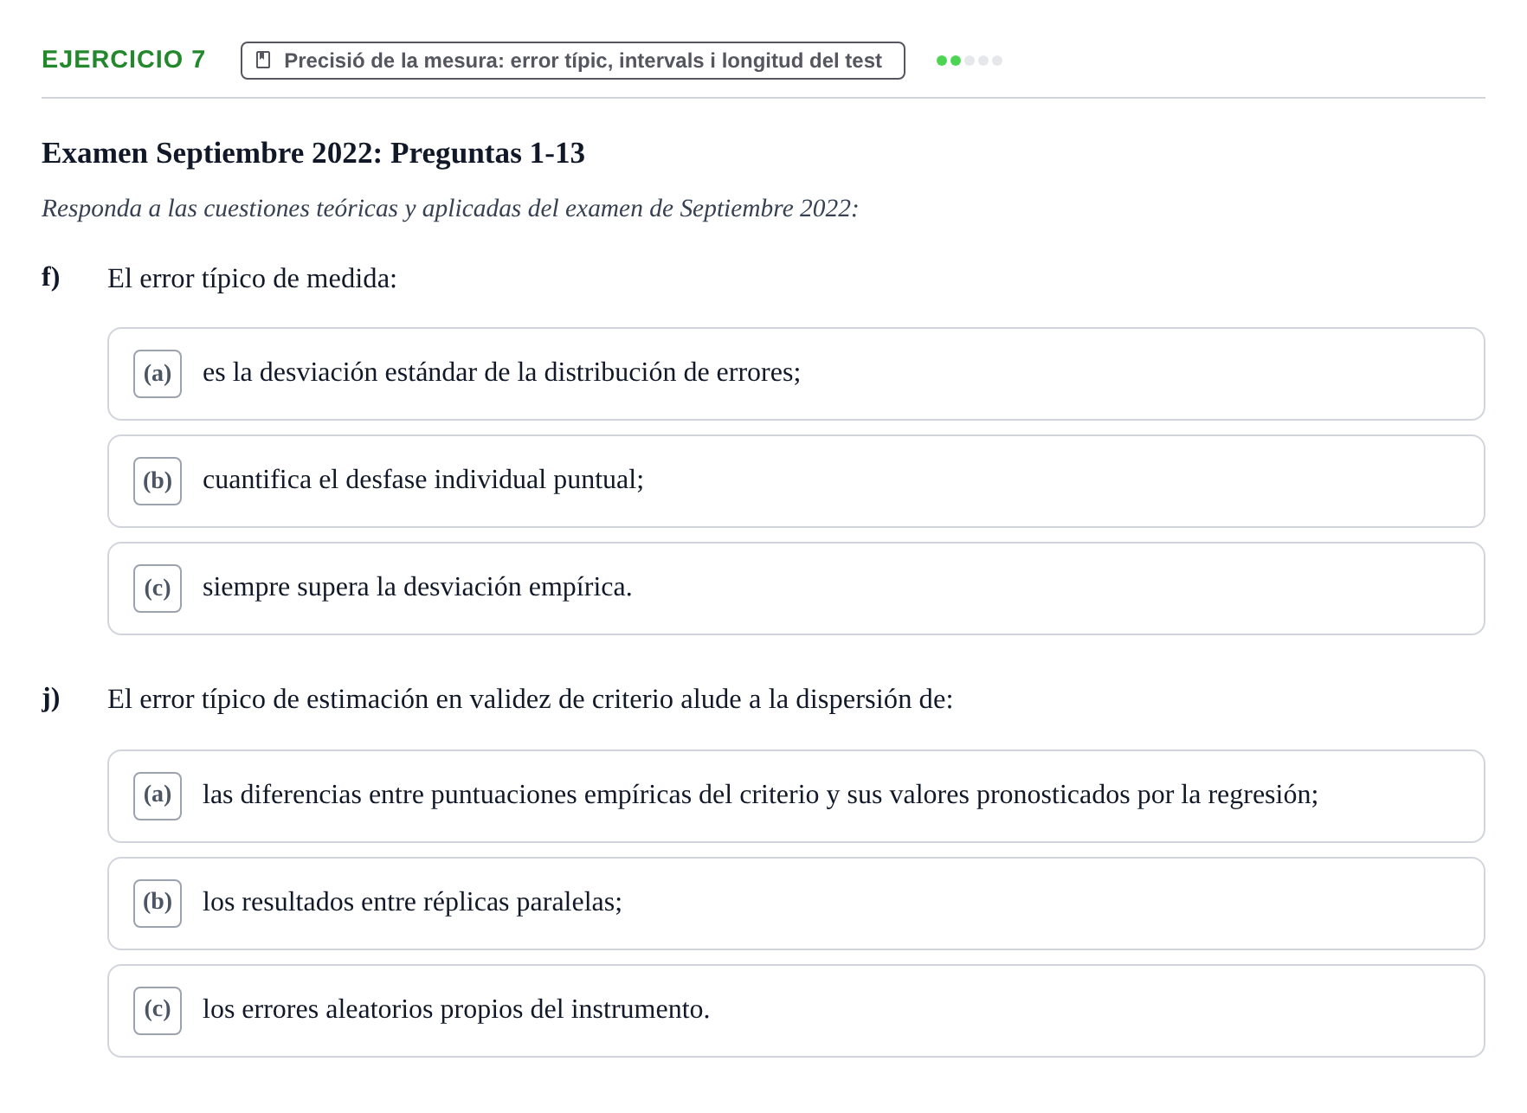Select question f option 'siempre supera la desviación'

click(x=796, y=589)
